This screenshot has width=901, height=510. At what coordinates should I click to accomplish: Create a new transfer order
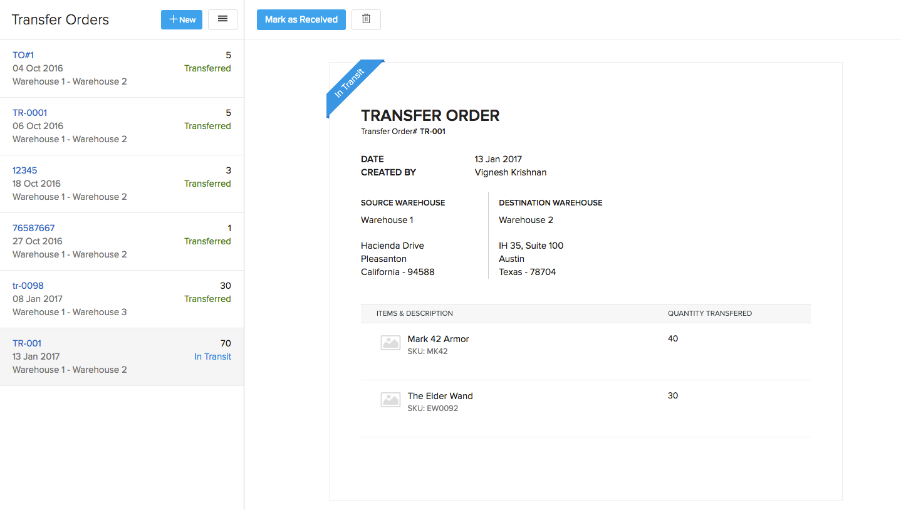coord(181,19)
